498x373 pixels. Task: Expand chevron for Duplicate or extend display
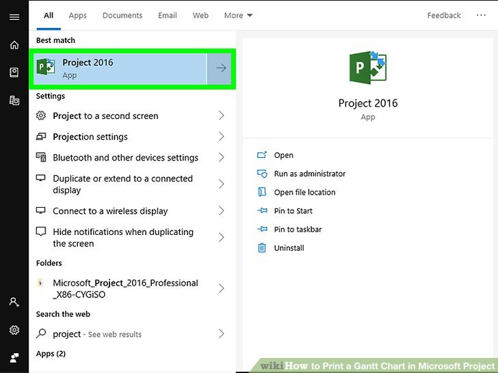click(x=222, y=184)
